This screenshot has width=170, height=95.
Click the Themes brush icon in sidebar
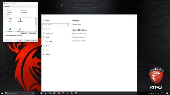pos(44,46)
